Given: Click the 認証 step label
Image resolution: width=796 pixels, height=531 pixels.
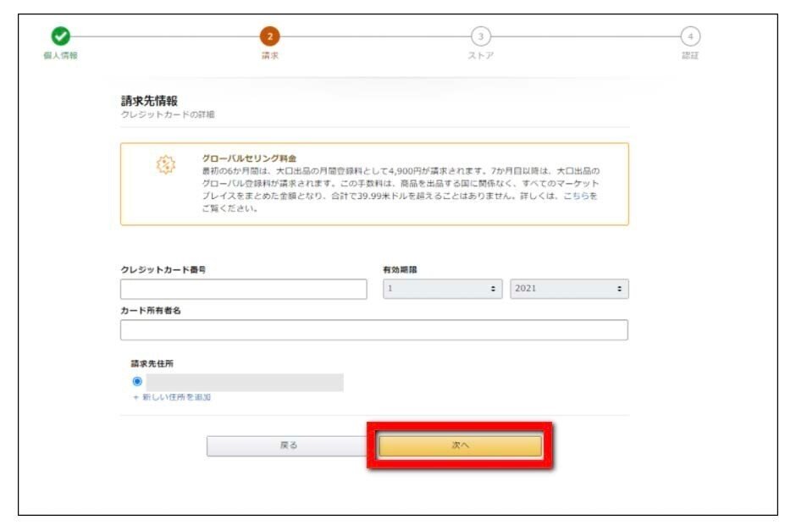Looking at the screenshot, I should point(690,55).
